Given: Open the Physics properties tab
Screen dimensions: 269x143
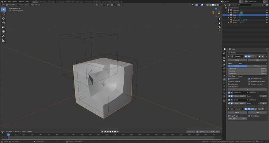Looking at the screenshot, I should click(224, 86).
